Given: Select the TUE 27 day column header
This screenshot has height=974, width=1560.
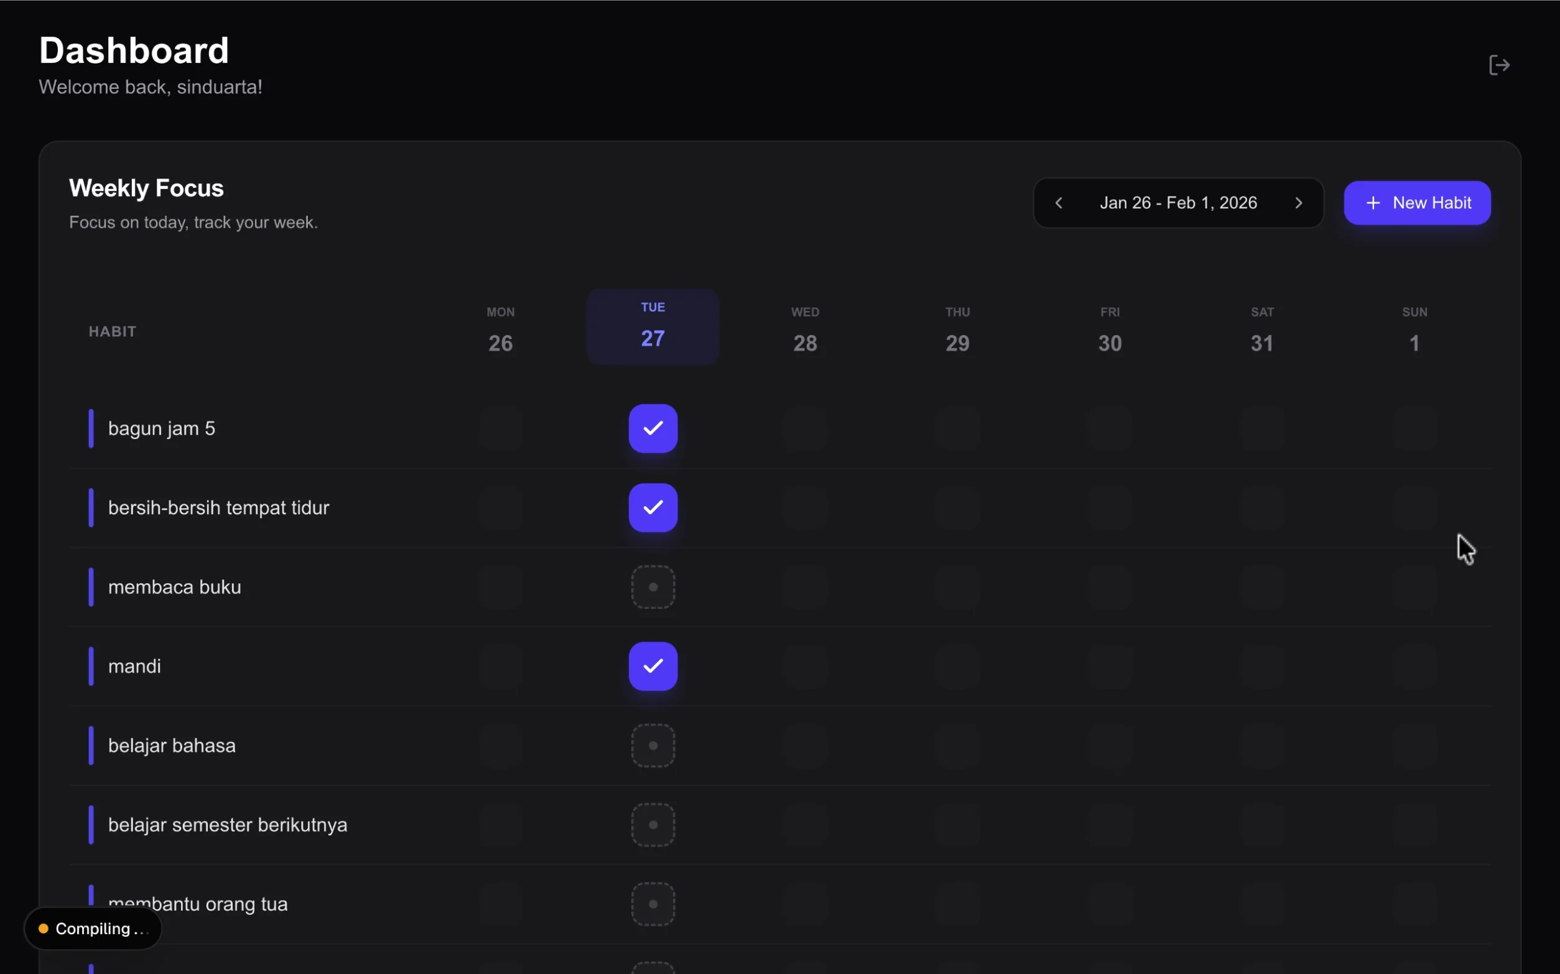Looking at the screenshot, I should point(652,327).
